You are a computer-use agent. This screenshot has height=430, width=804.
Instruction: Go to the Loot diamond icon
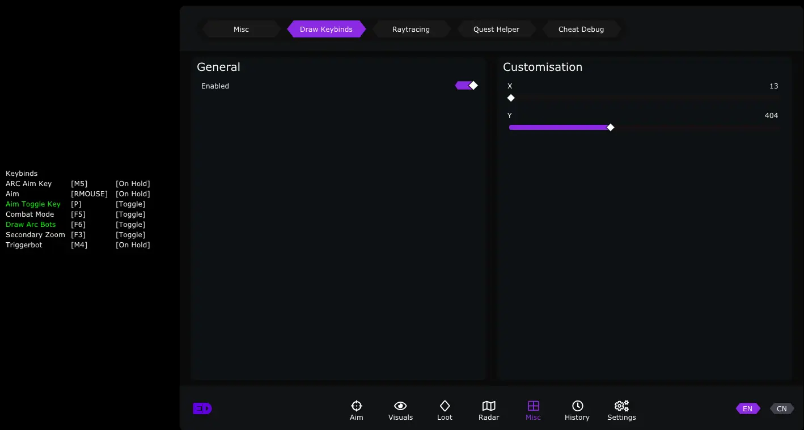tap(445, 410)
